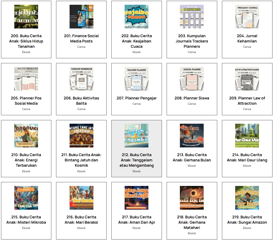The image size is (273, 240).
Task: Select the Bintang Jatuh dan Kosmik title
Action: click(x=81, y=160)
